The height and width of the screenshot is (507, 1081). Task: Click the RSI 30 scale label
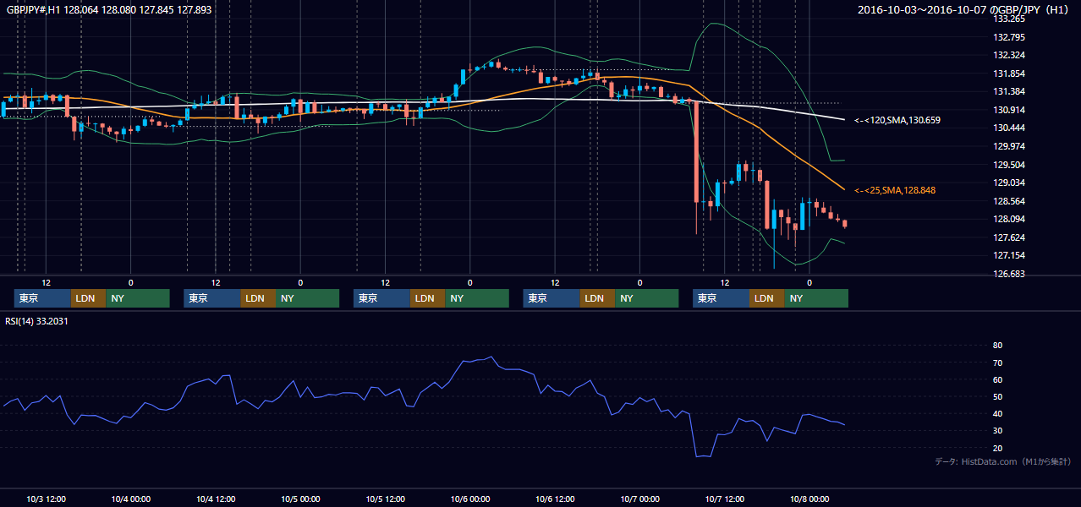(997, 431)
